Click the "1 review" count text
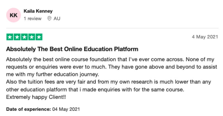This screenshot has height=116, width=223. click(32, 19)
